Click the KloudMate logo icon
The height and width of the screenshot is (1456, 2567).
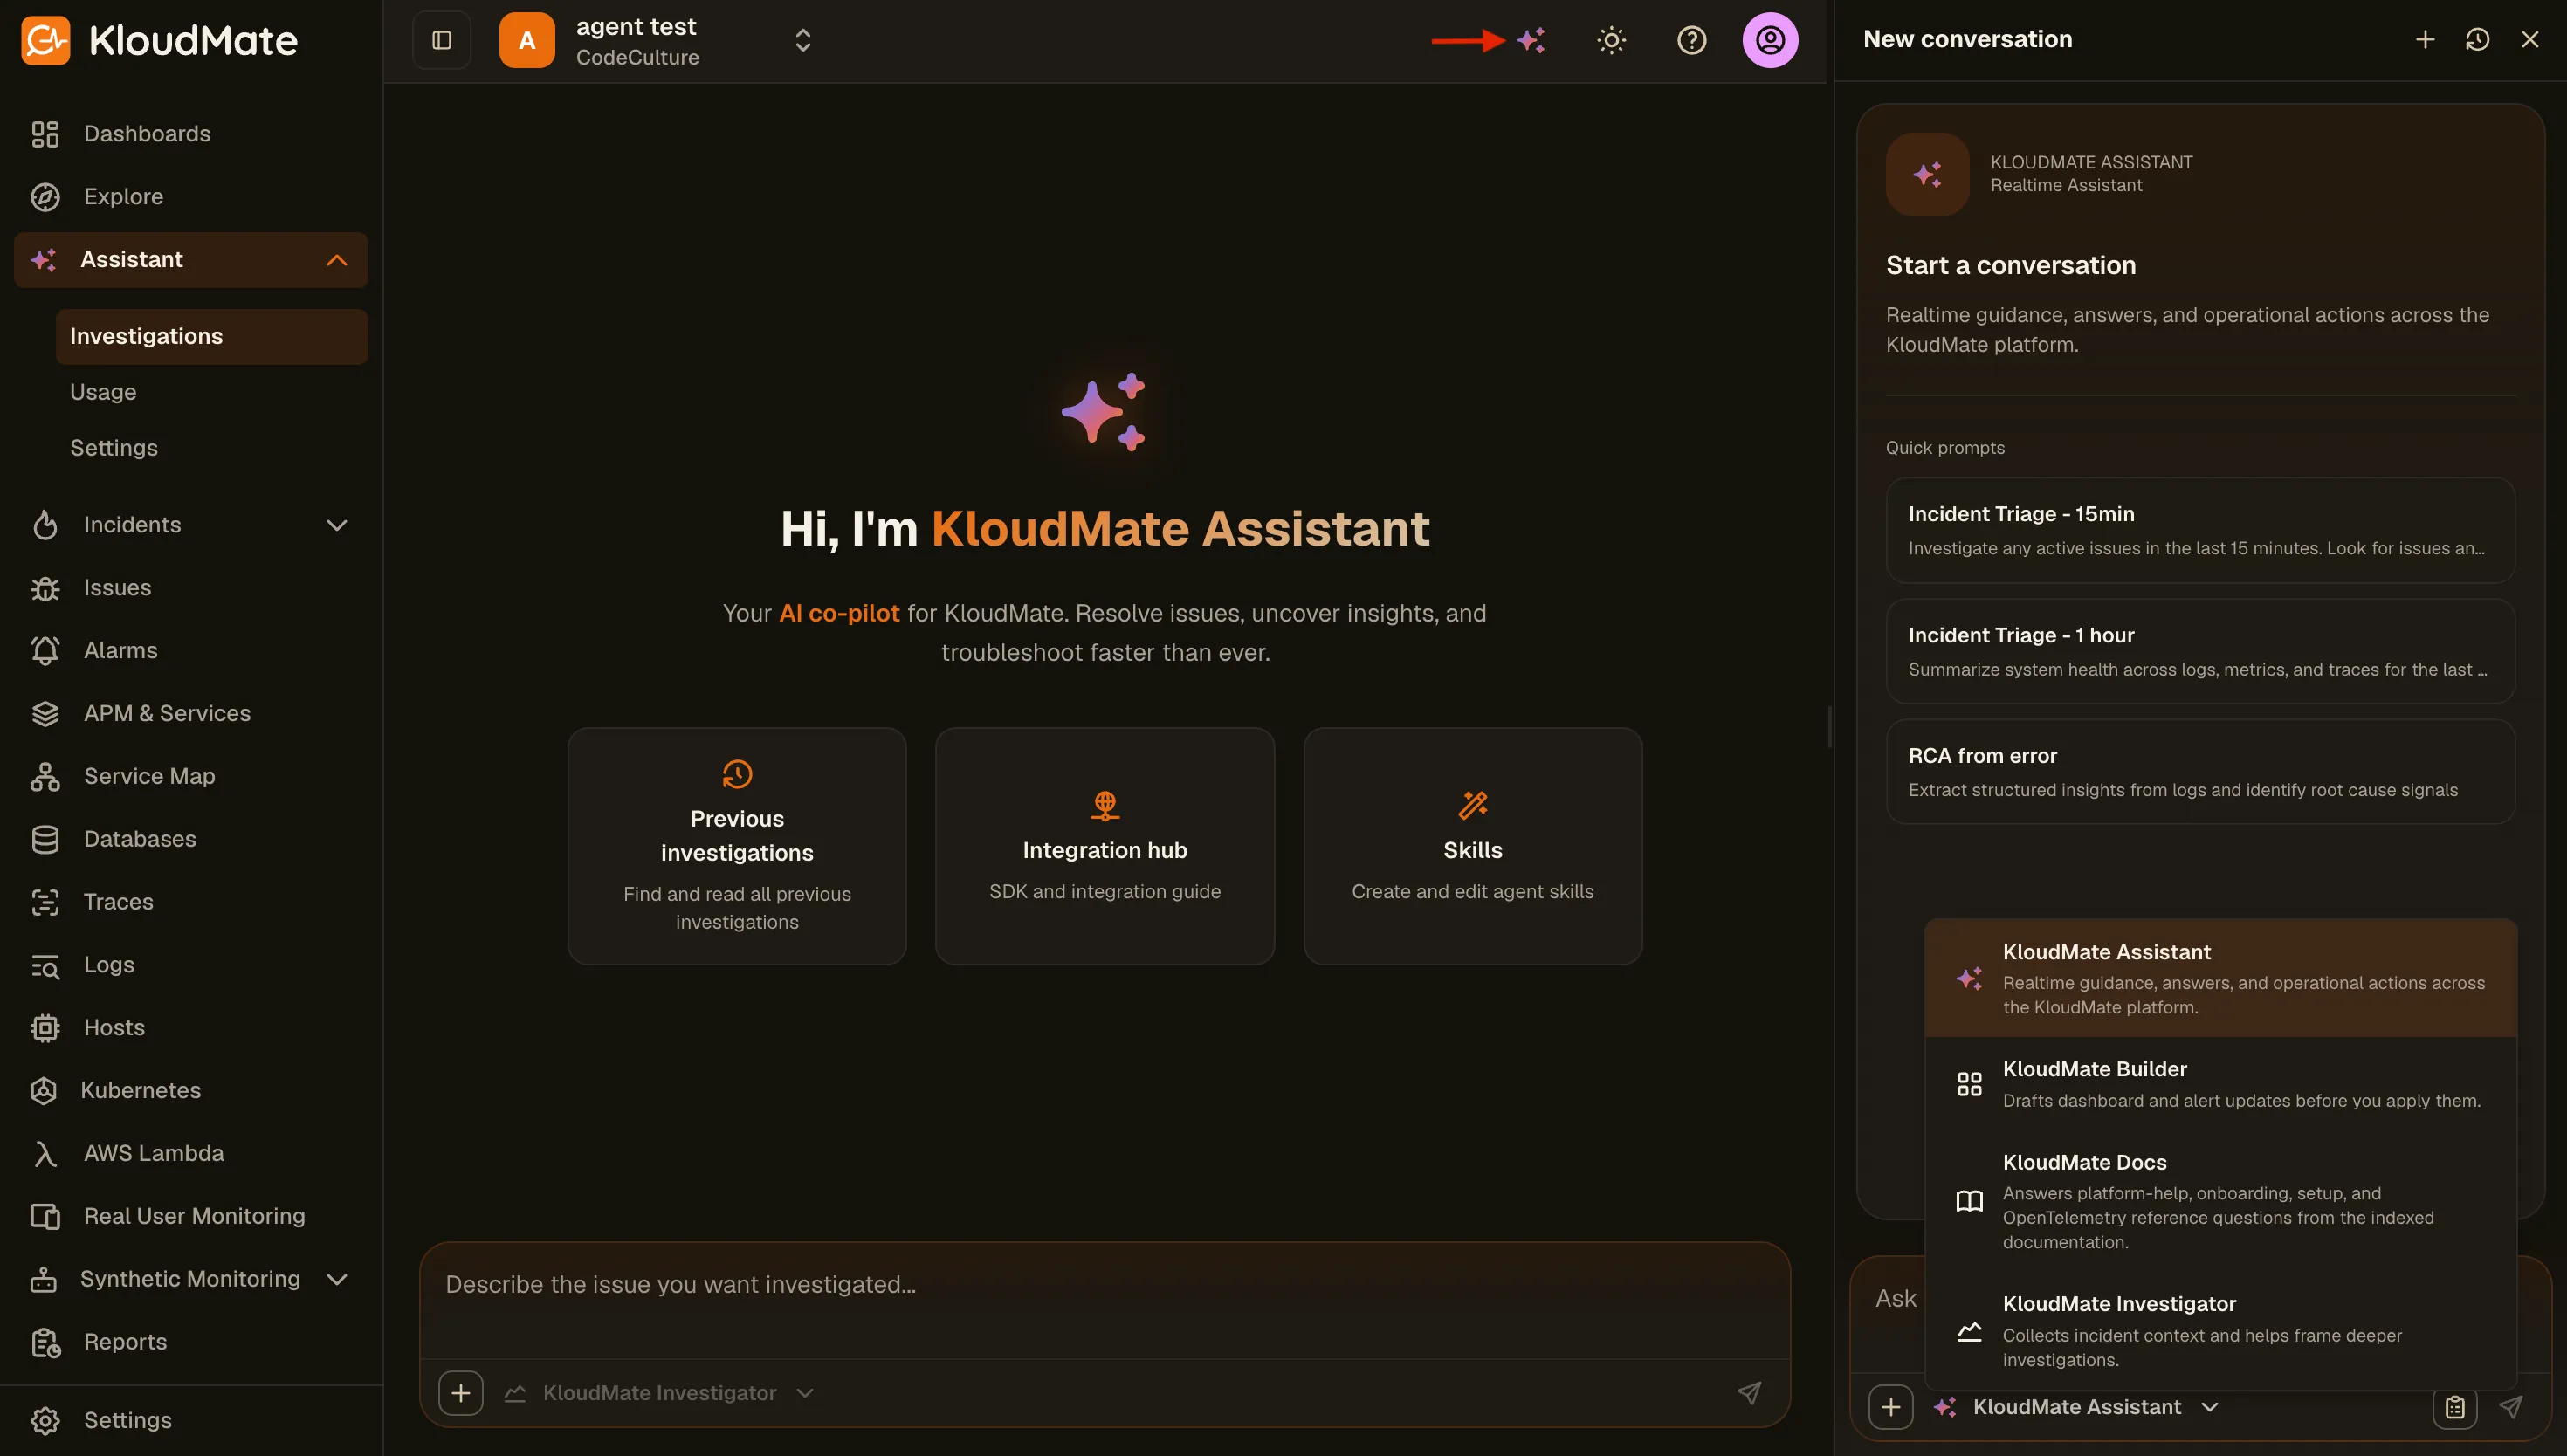(x=45, y=40)
